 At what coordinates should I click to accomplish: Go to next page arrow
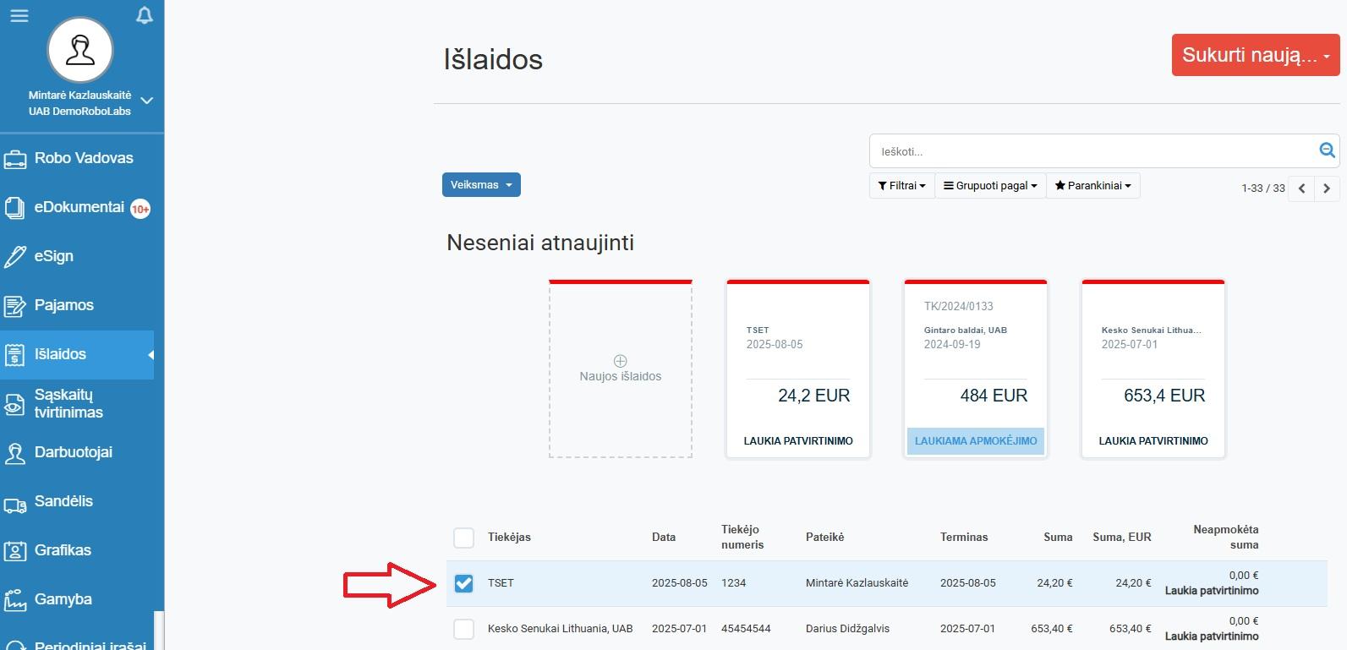[1327, 188]
